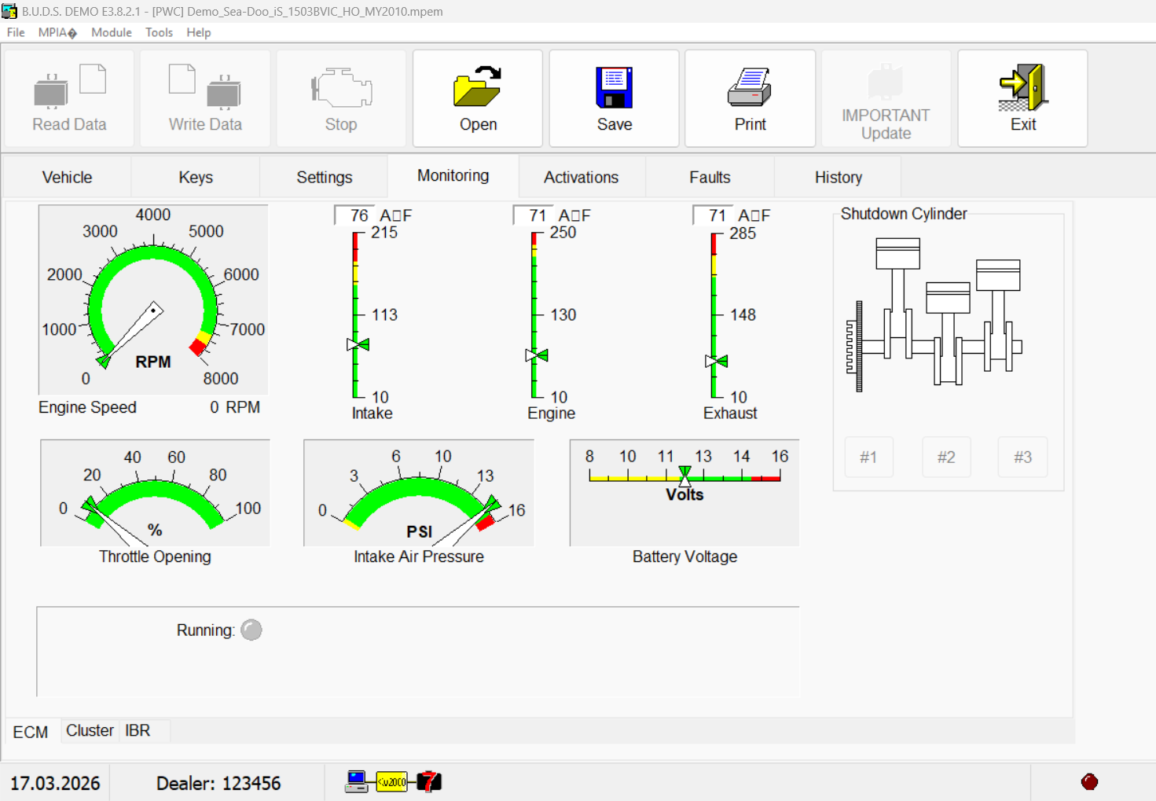Viewport: 1156px width, 801px height.
Task: Click the Open folder icon
Action: 478,86
